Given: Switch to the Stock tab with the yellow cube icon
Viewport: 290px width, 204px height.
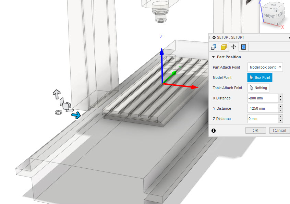Looking at the screenshot, I should coord(224,47).
